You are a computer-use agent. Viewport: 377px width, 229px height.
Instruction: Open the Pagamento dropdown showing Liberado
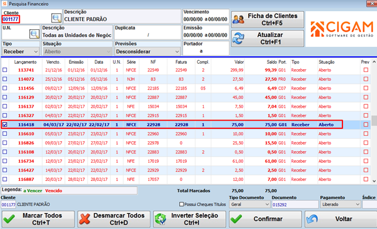pyautogui.click(x=341, y=204)
